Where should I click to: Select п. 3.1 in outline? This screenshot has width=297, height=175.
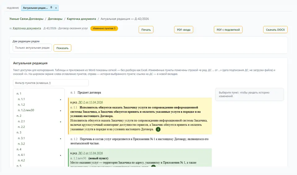click(x=21, y=138)
